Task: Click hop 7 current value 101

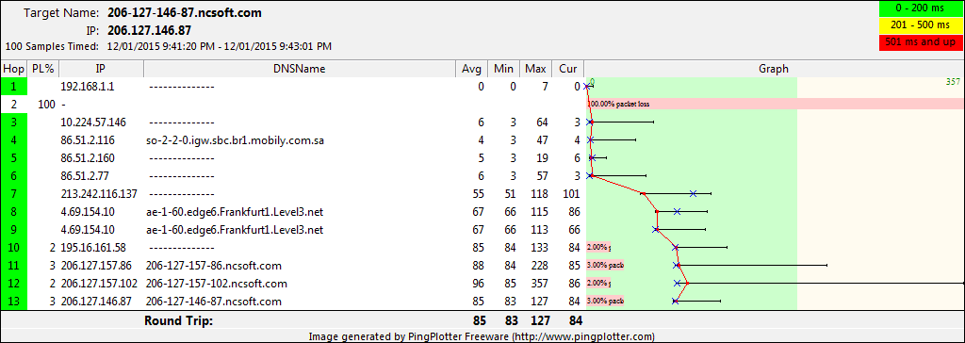Action: (x=572, y=194)
